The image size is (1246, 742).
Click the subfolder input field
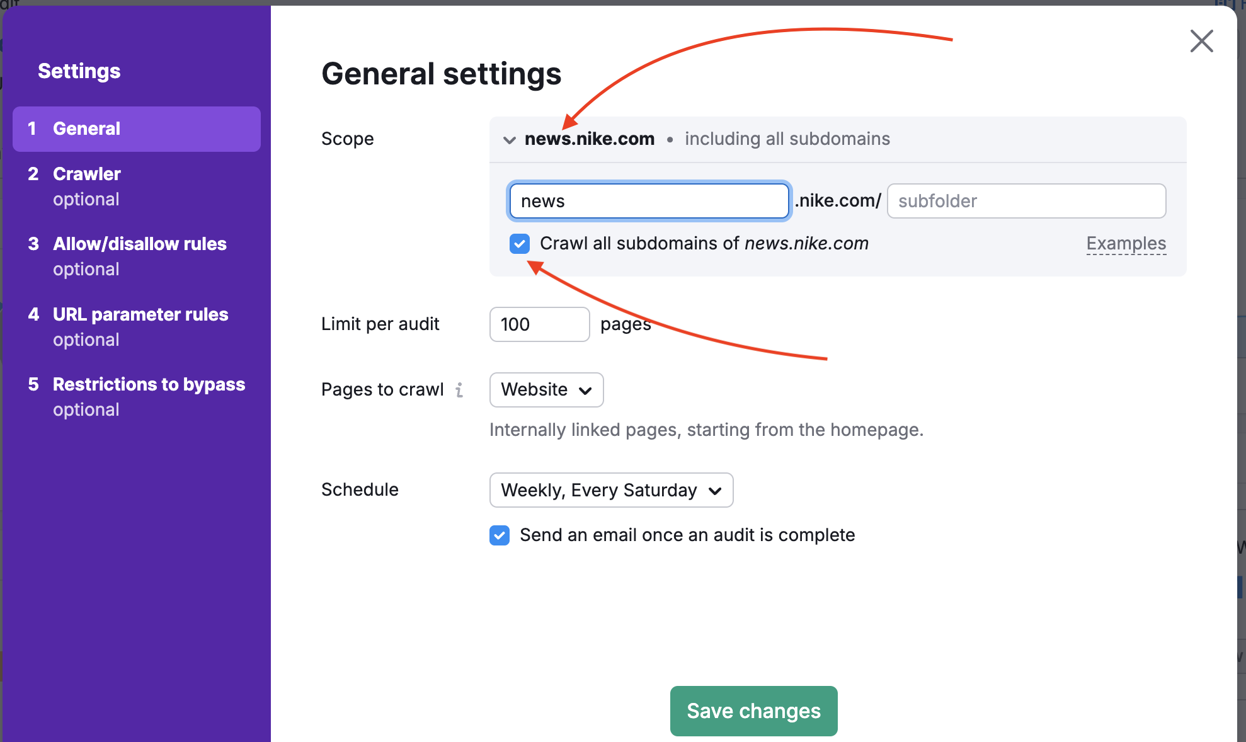click(1026, 201)
